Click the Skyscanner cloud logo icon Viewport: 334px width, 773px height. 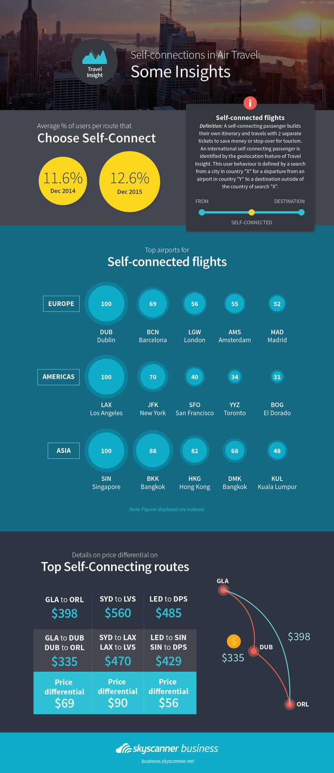[x=123, y=748]
